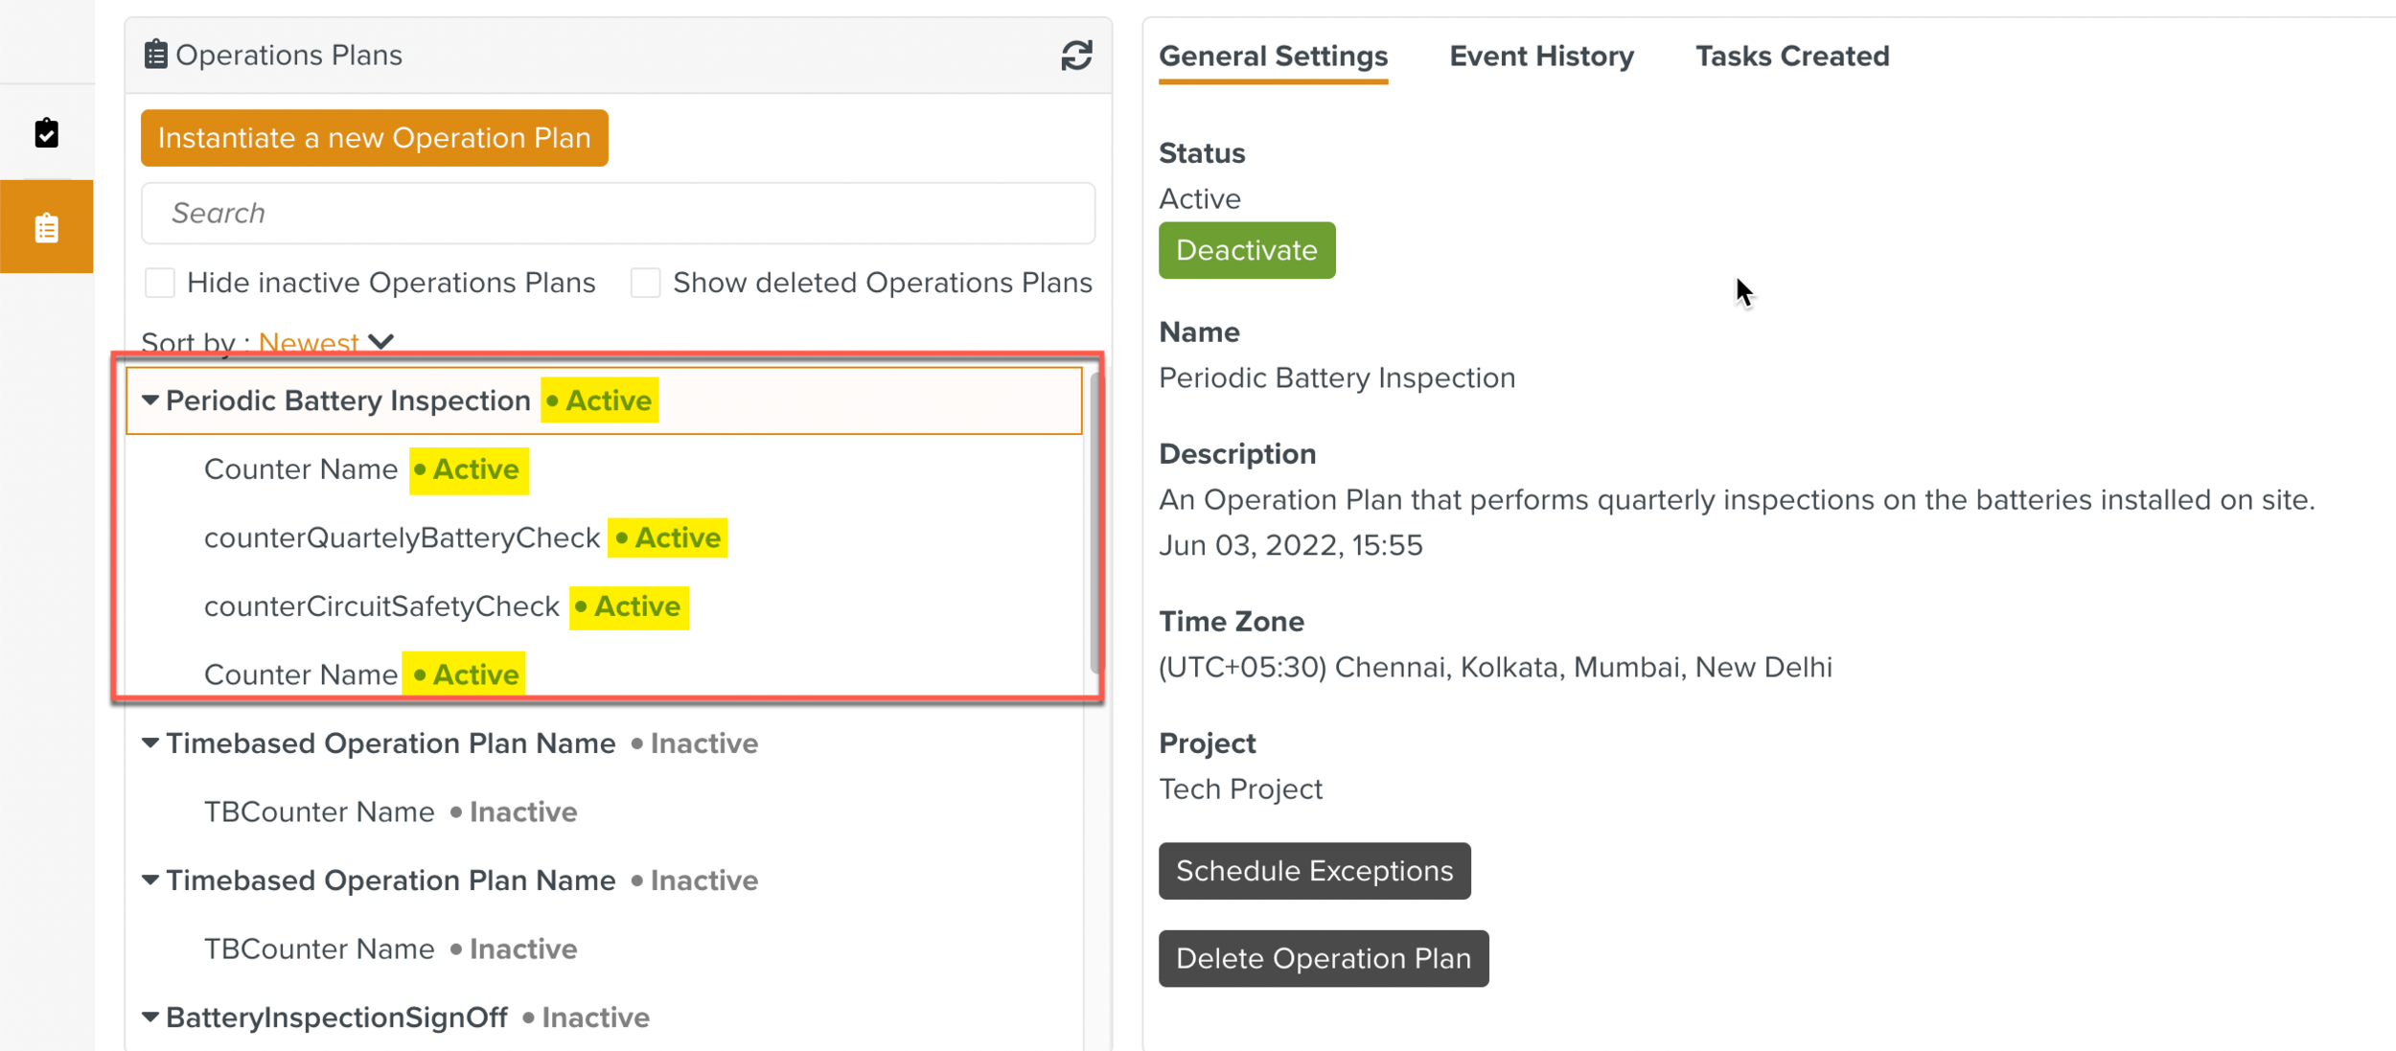This screenshot has width=2396, height=1051.
Task: Open the Tasks Created tab
Action: coord(1792,57)
